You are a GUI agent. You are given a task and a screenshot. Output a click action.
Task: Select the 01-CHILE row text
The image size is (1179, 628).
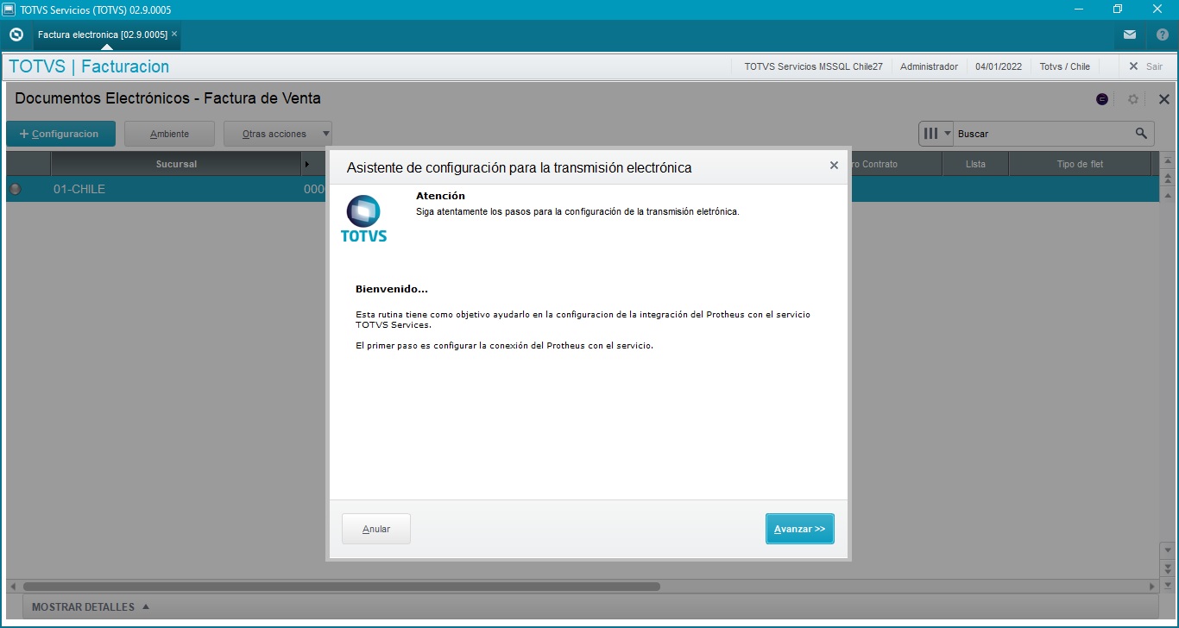(x=79, y=189)
